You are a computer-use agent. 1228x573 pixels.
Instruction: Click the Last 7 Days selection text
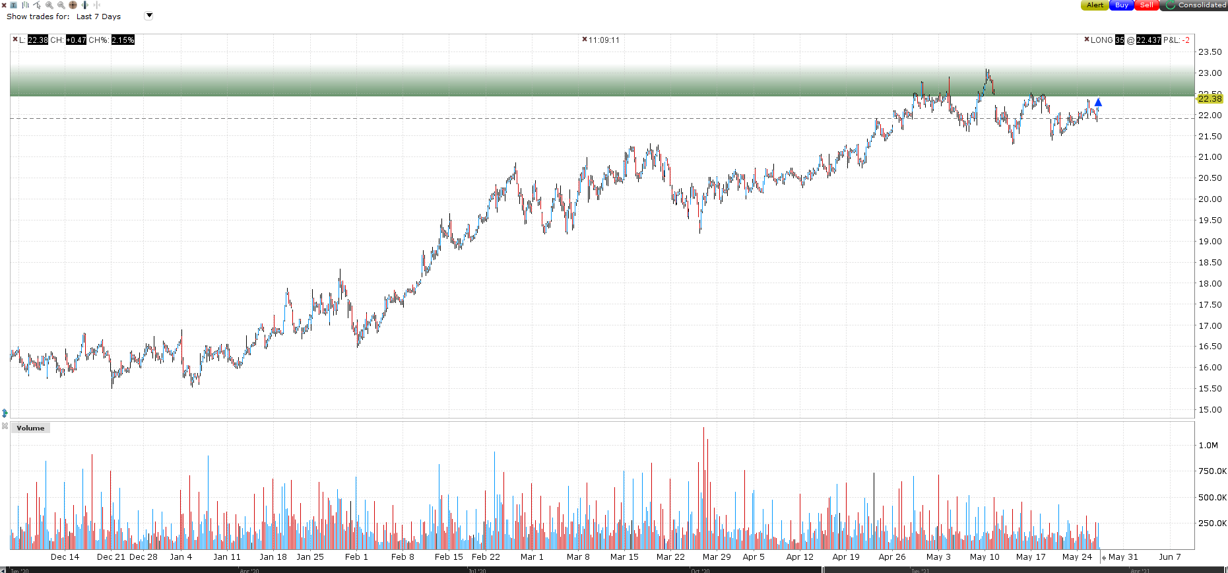[99, 17]
